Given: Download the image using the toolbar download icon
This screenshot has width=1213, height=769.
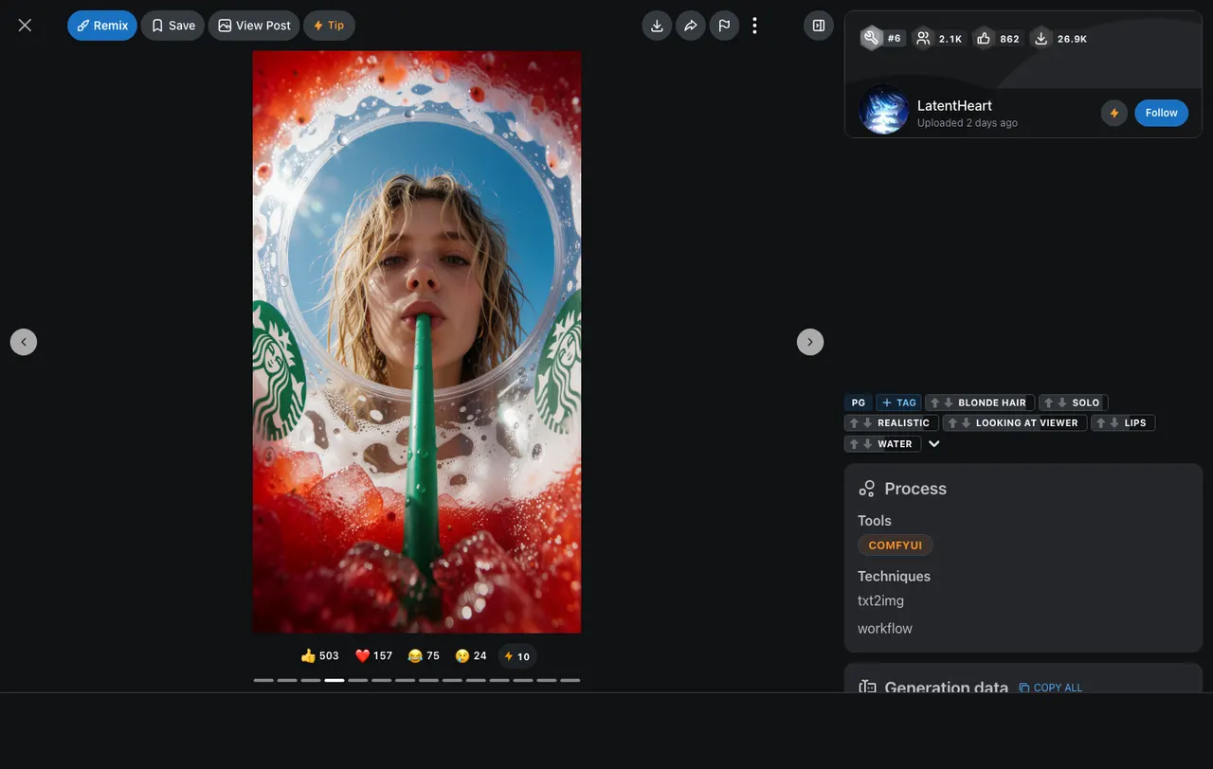Looking at the screenshot, I should [657, 26].
